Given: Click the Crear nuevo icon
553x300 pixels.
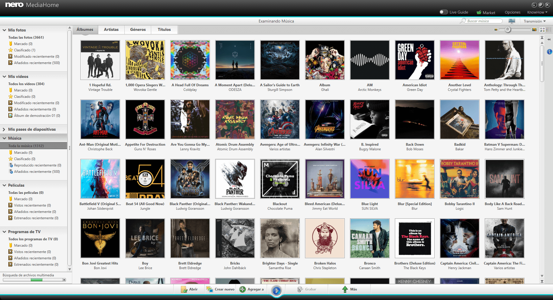Looking at the screenshot, I should [209, 289].
